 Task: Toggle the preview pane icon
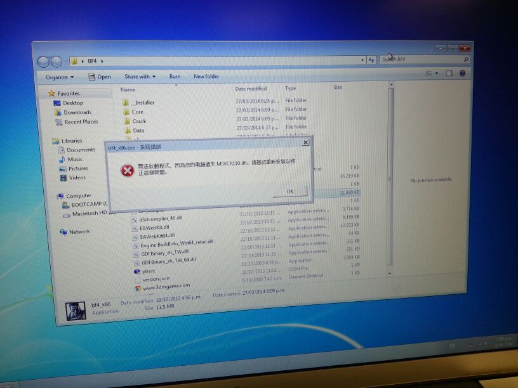(x=449, y=74)
